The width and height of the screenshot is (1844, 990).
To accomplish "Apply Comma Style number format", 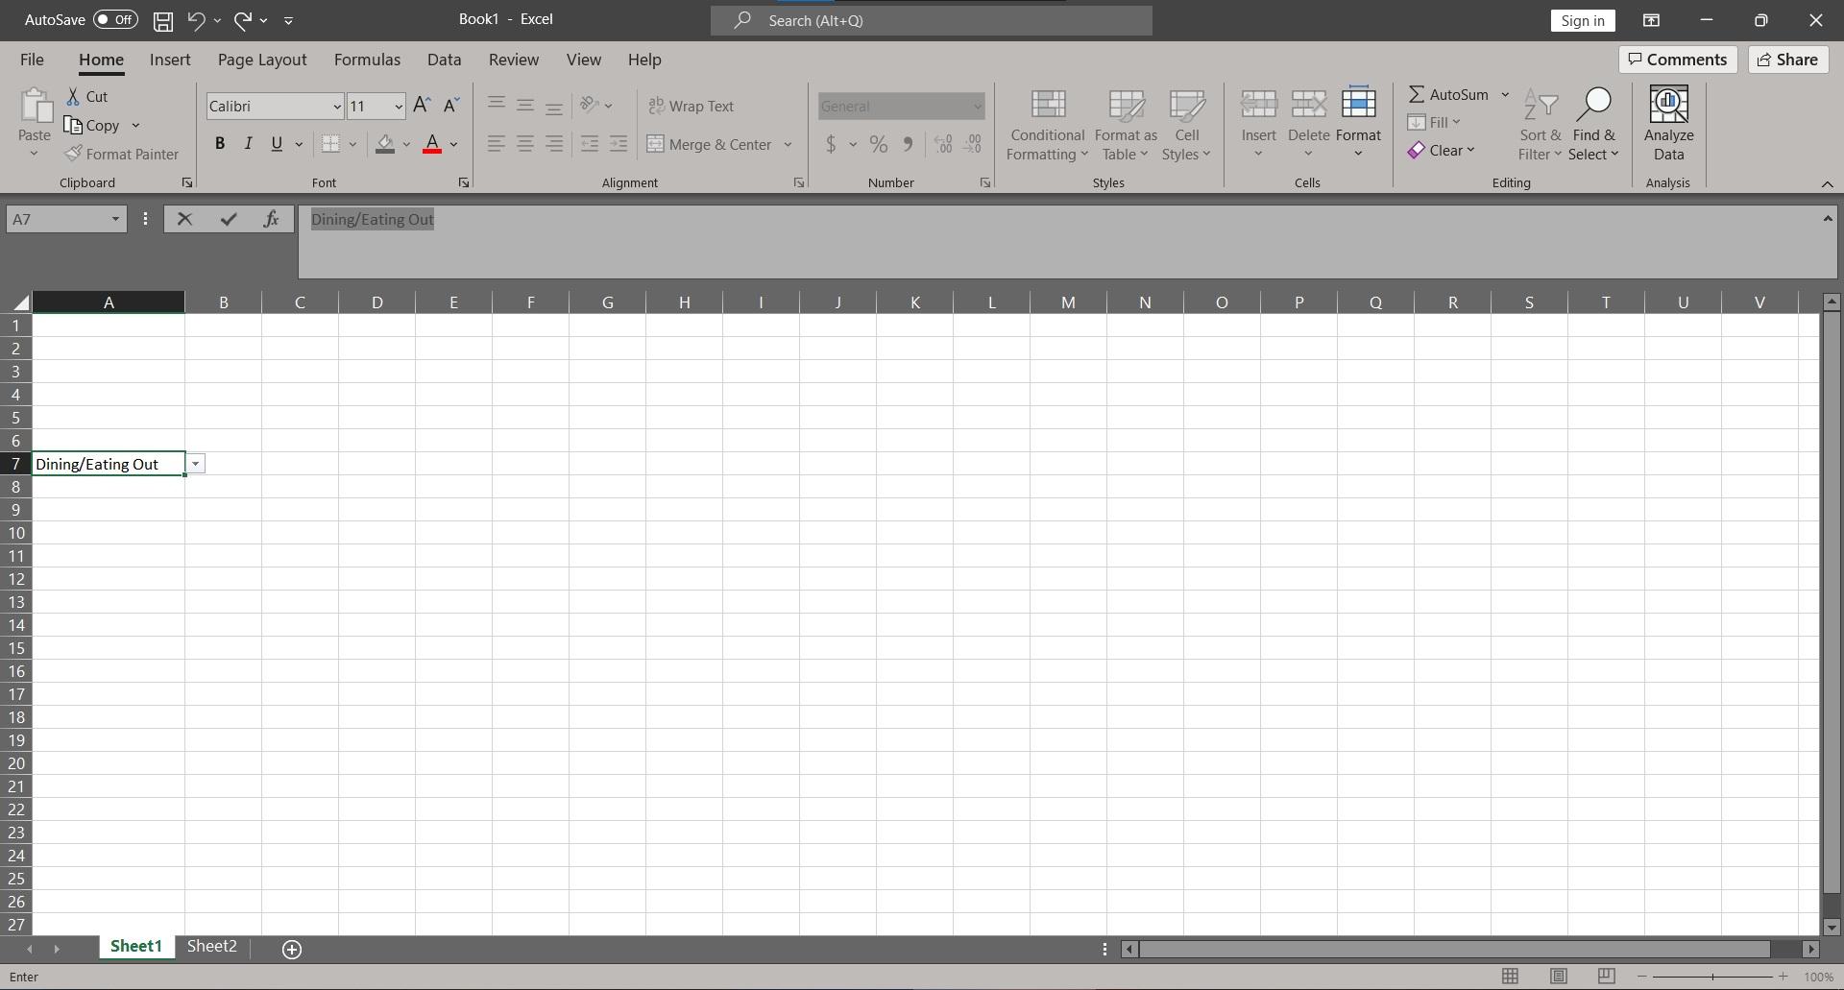I will (908, 144).
